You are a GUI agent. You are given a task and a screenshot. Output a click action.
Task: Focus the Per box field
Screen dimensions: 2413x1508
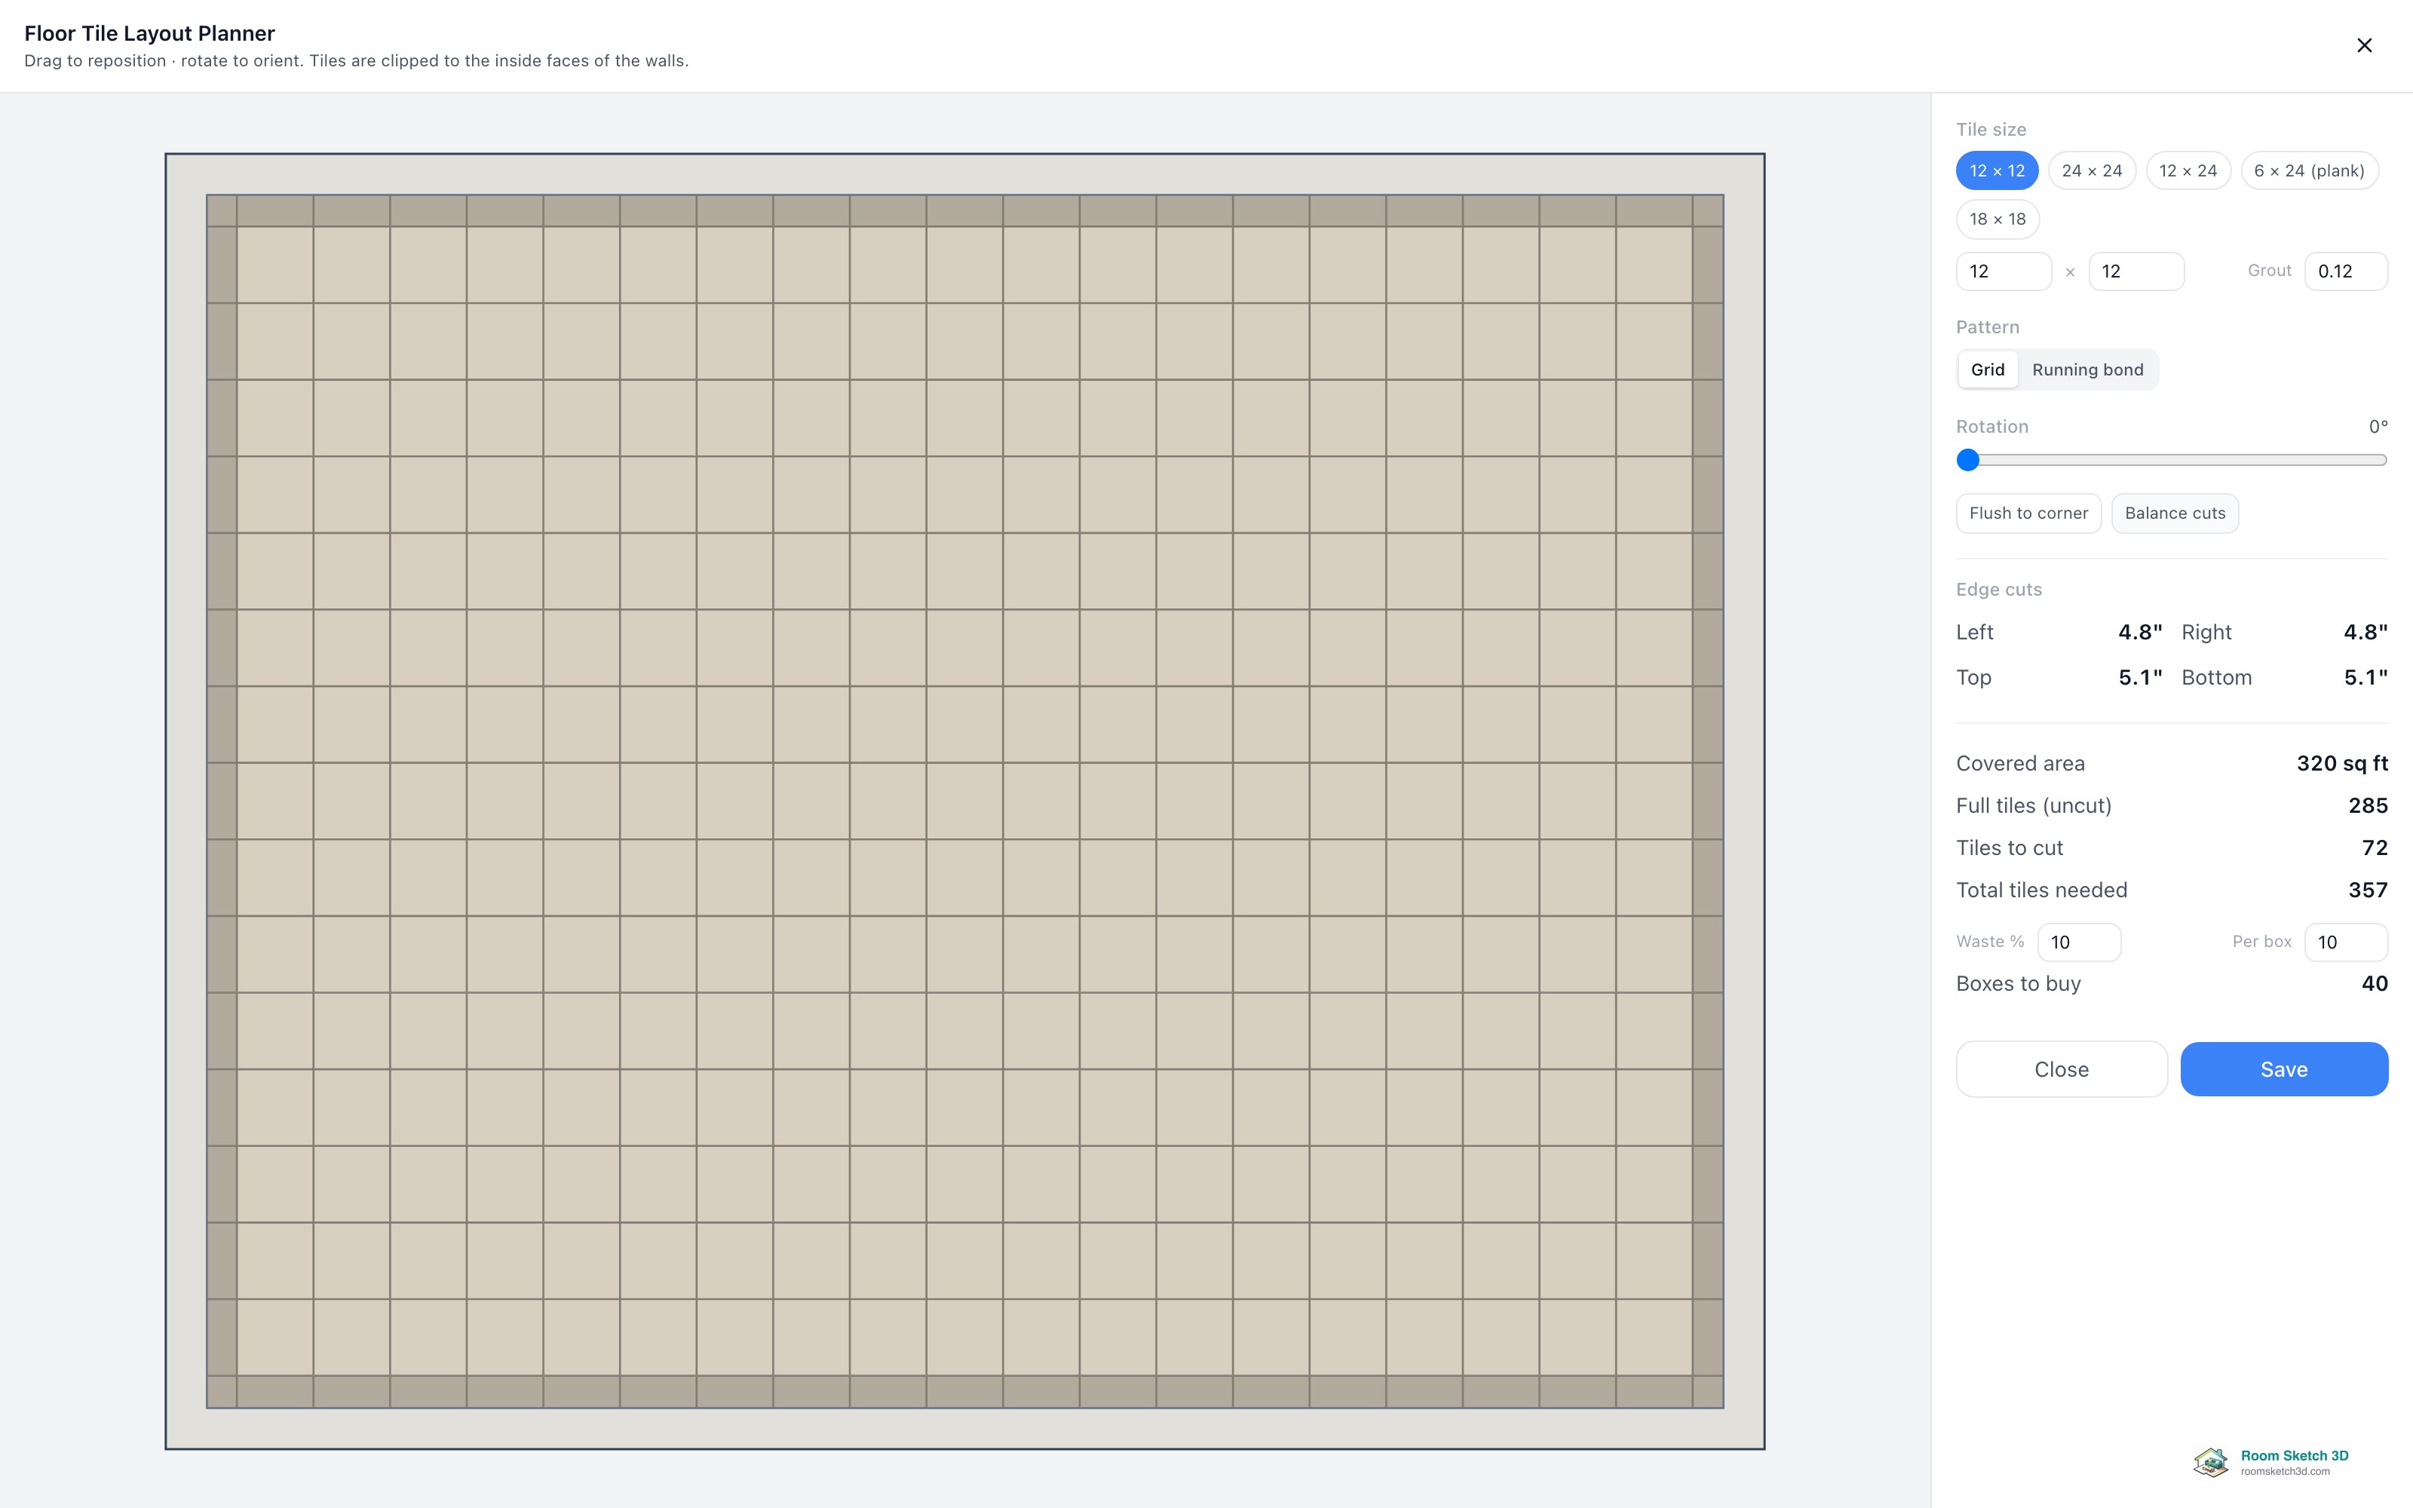pos(2345,942)
